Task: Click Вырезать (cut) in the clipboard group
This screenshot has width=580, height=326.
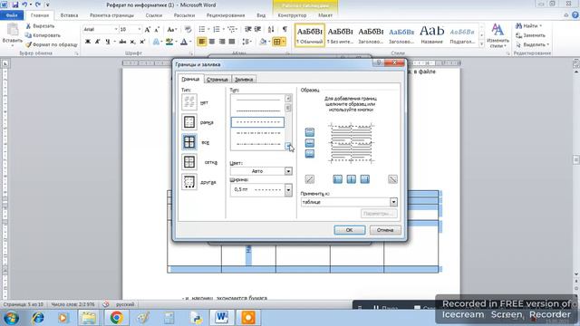Action: point(40,26)
